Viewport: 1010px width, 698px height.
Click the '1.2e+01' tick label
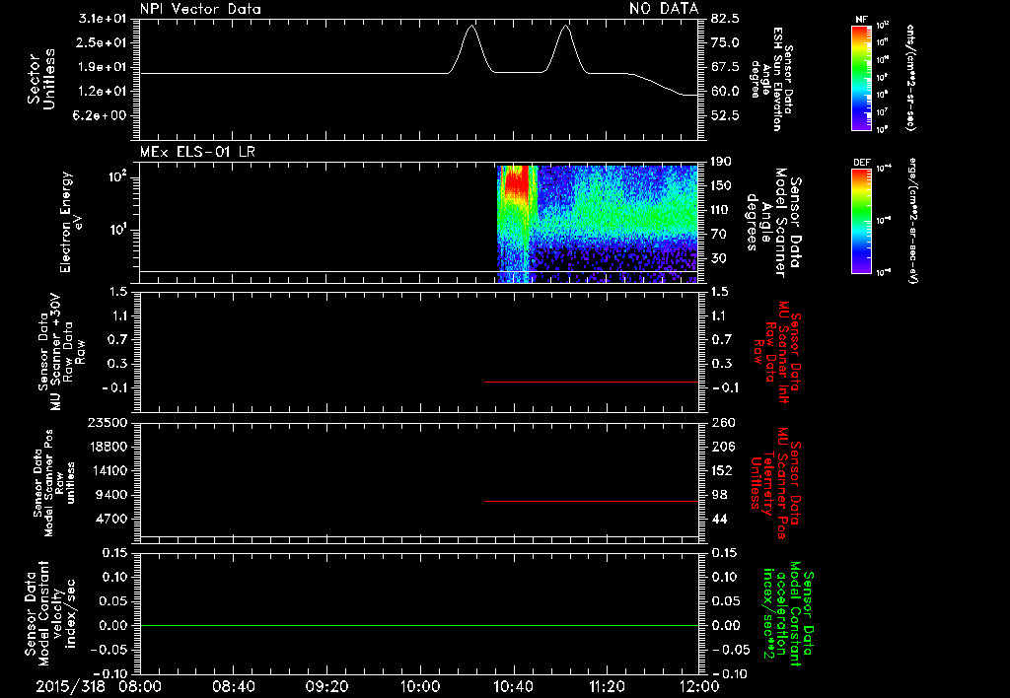(103, 92)
